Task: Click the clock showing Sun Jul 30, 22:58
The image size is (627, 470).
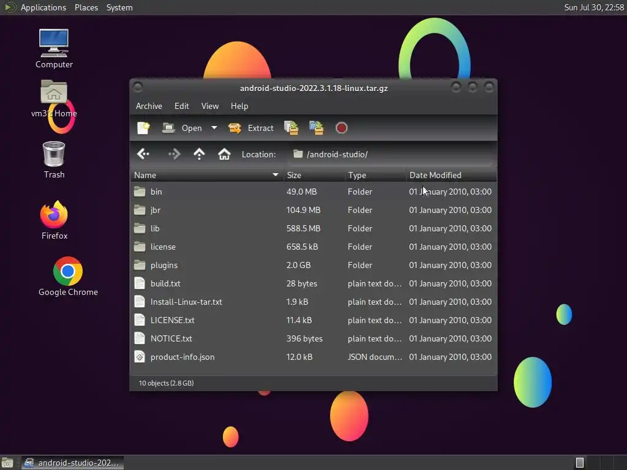Action: pyautogui.click(x=594, y=7)
